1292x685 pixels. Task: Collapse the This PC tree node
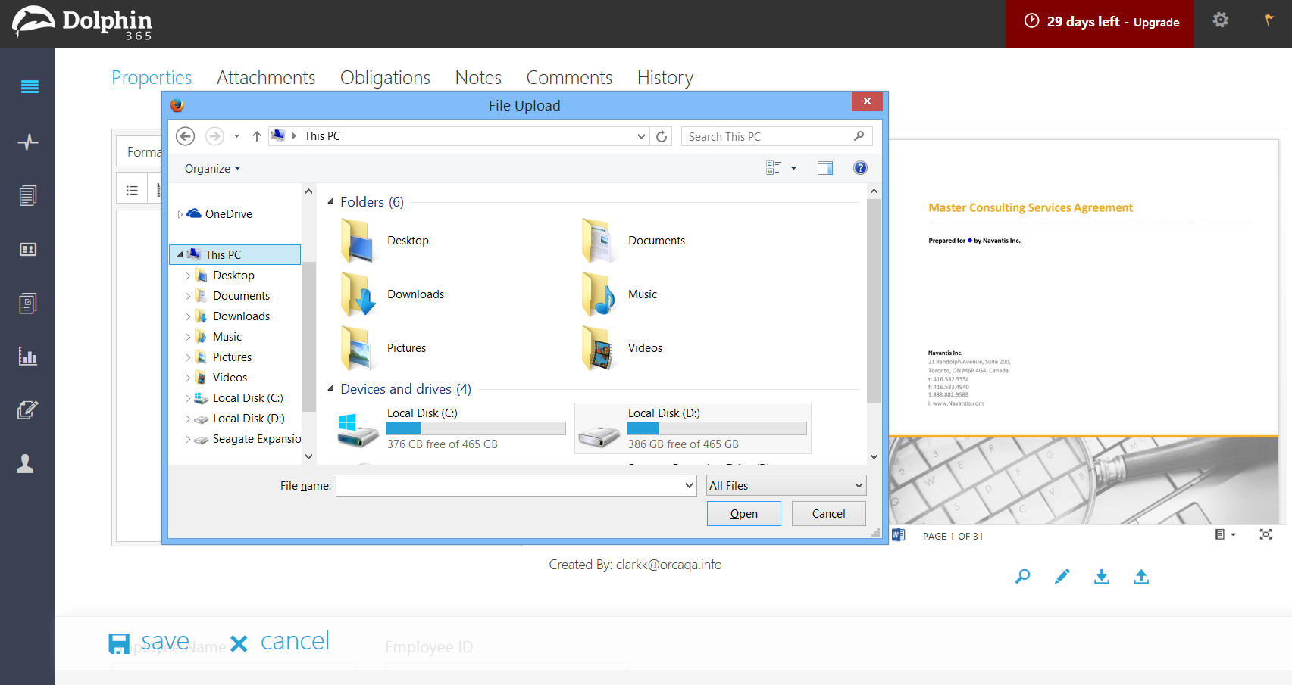[180, 255]
